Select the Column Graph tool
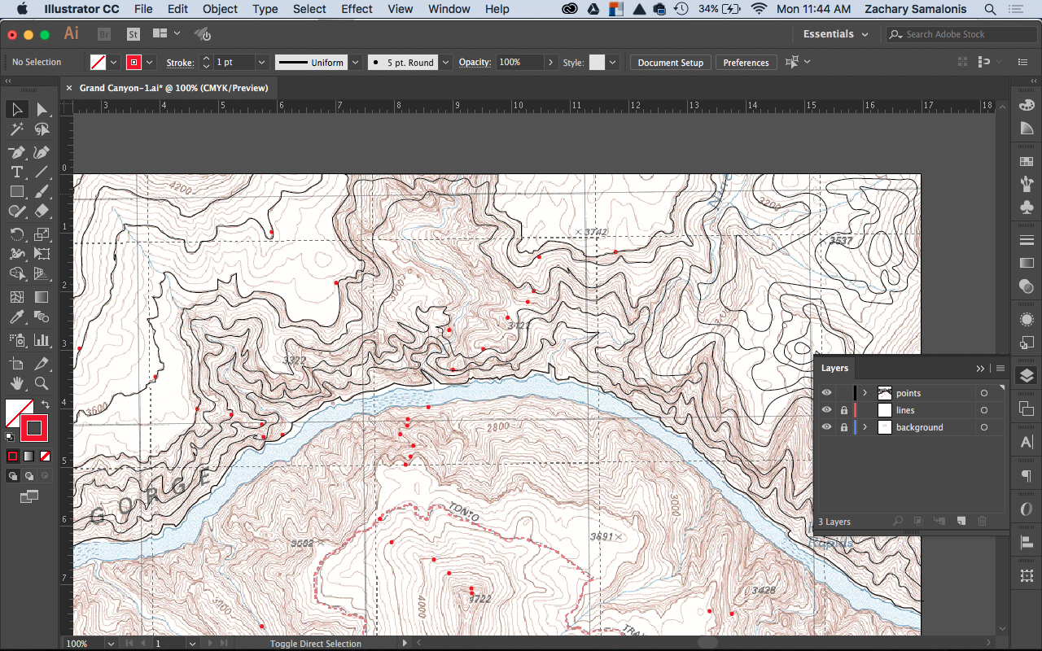 pos(42,340)
